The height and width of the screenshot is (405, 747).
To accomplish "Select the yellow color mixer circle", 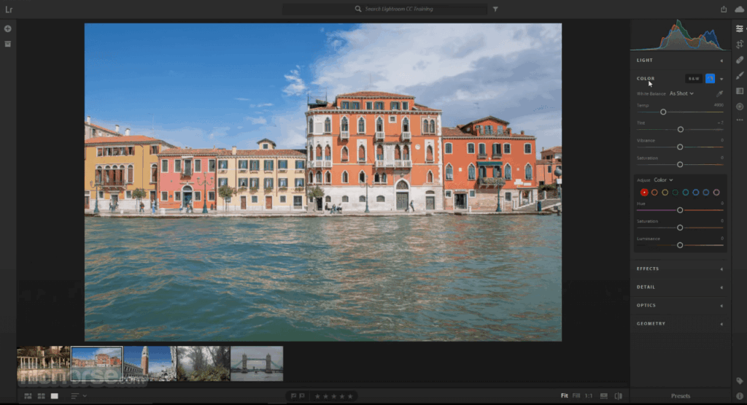I will [665, 193].
